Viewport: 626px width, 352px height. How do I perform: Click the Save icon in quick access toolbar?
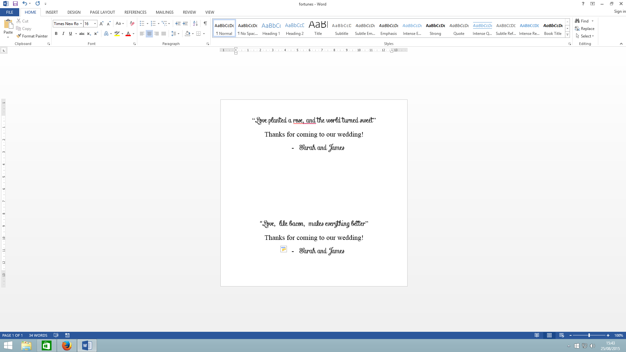[15, 4]
